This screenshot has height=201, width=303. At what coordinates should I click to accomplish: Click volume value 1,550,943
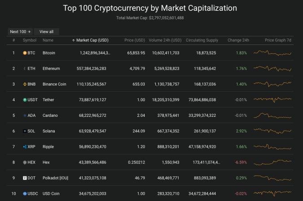coord(171,162)
